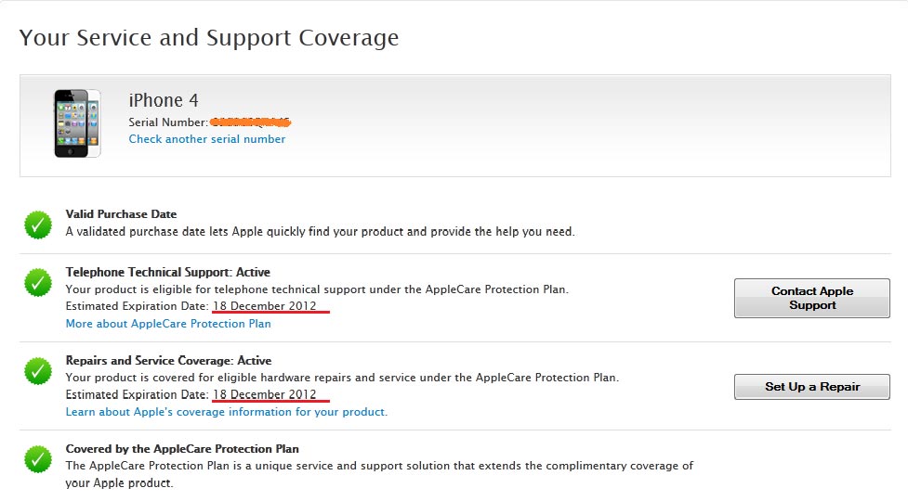The height and width of the screenshot is (501, 908).
Task: Click the green checkmark beside Repairs and Service Coverage
Action: [x=38, y=370]
